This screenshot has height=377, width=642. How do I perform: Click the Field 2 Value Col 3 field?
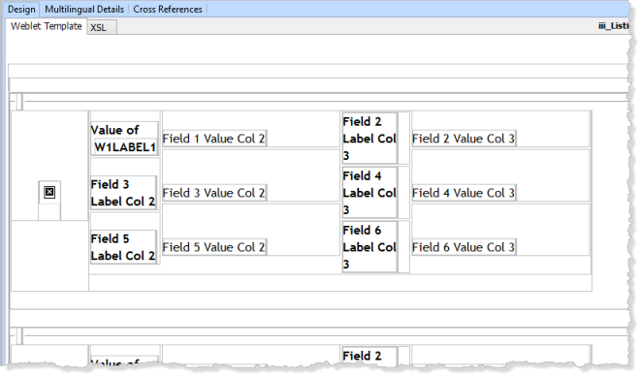[x=464, y=139]
